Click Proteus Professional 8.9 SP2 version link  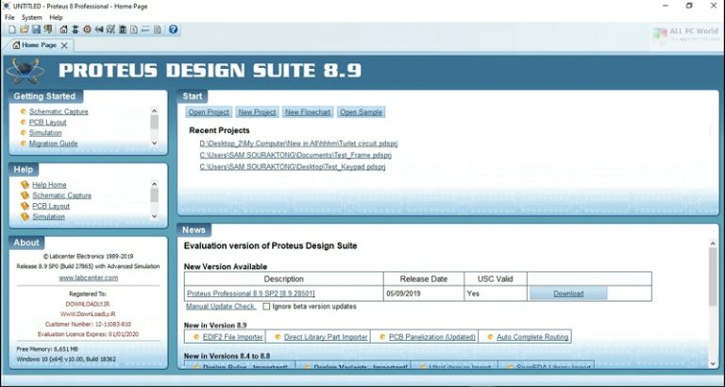251,294
